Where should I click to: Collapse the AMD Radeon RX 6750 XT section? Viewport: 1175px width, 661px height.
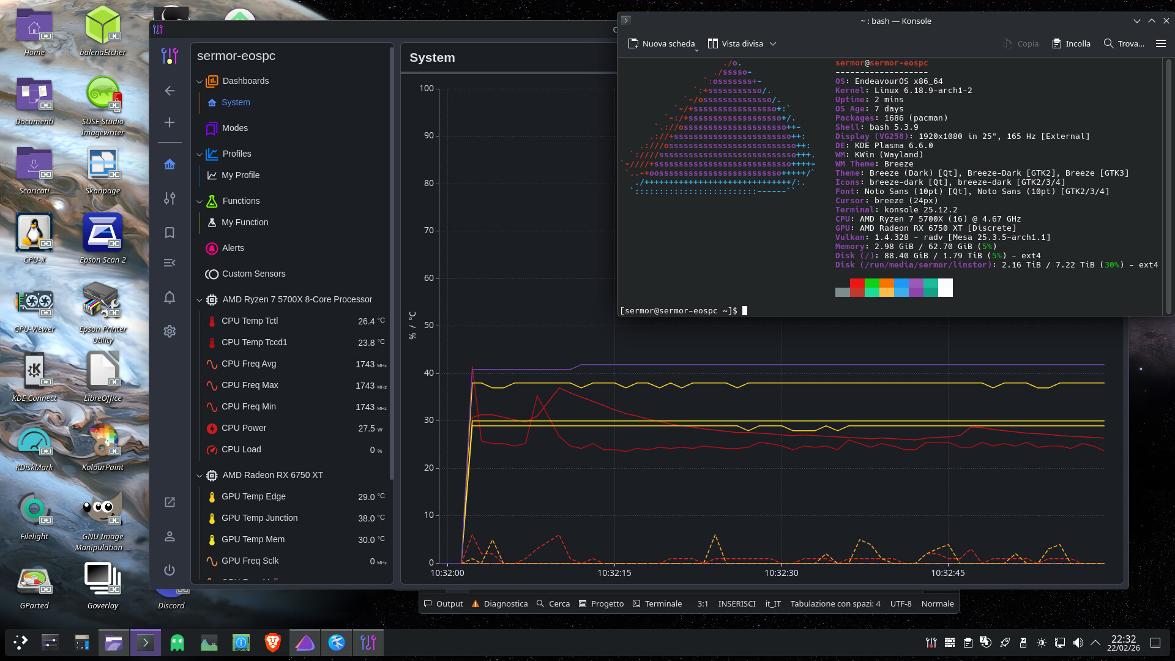click(x=200, y=476)
